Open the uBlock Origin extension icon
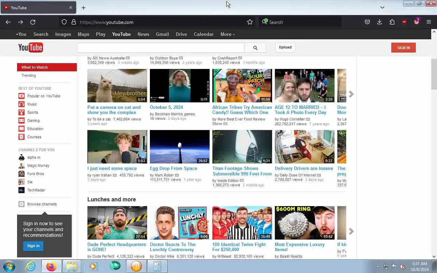 coord(404,22)
